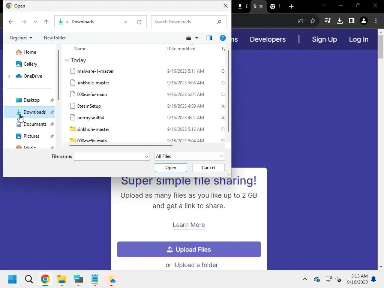384x288 pixels.
Task: Open view options dropdown arrow
Action: 196,38
